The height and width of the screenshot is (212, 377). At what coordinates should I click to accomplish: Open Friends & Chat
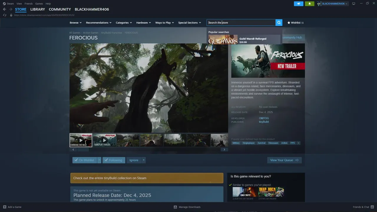point(363,207)
